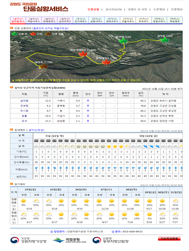
Task: Click the 희운각대피소 red maple leaf icon
Action: tap(83, 54)
